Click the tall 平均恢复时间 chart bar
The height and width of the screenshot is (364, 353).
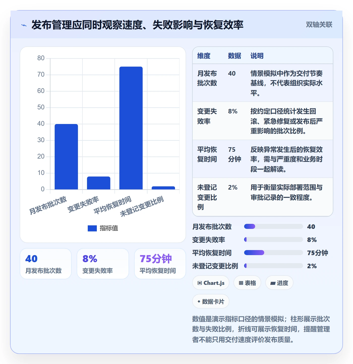click(x=131, y=128)
